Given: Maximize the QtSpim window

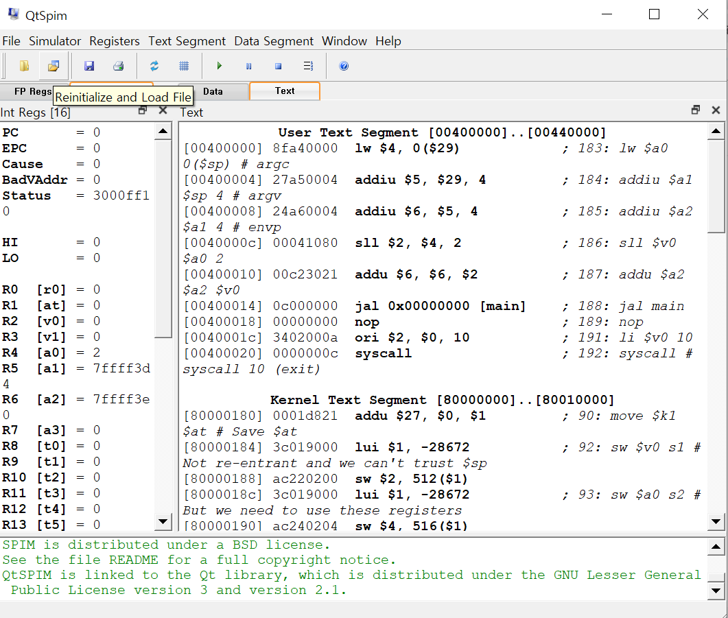Looking at the screenshot, I should tap(654, 14).
